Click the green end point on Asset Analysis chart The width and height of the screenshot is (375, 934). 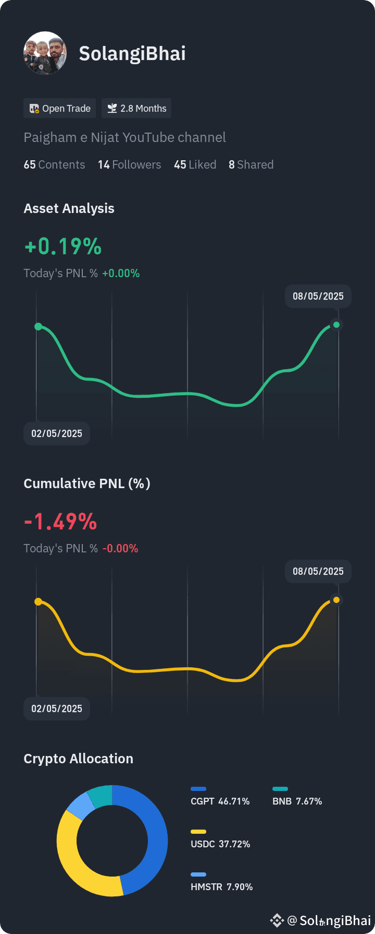click(336, 325)
